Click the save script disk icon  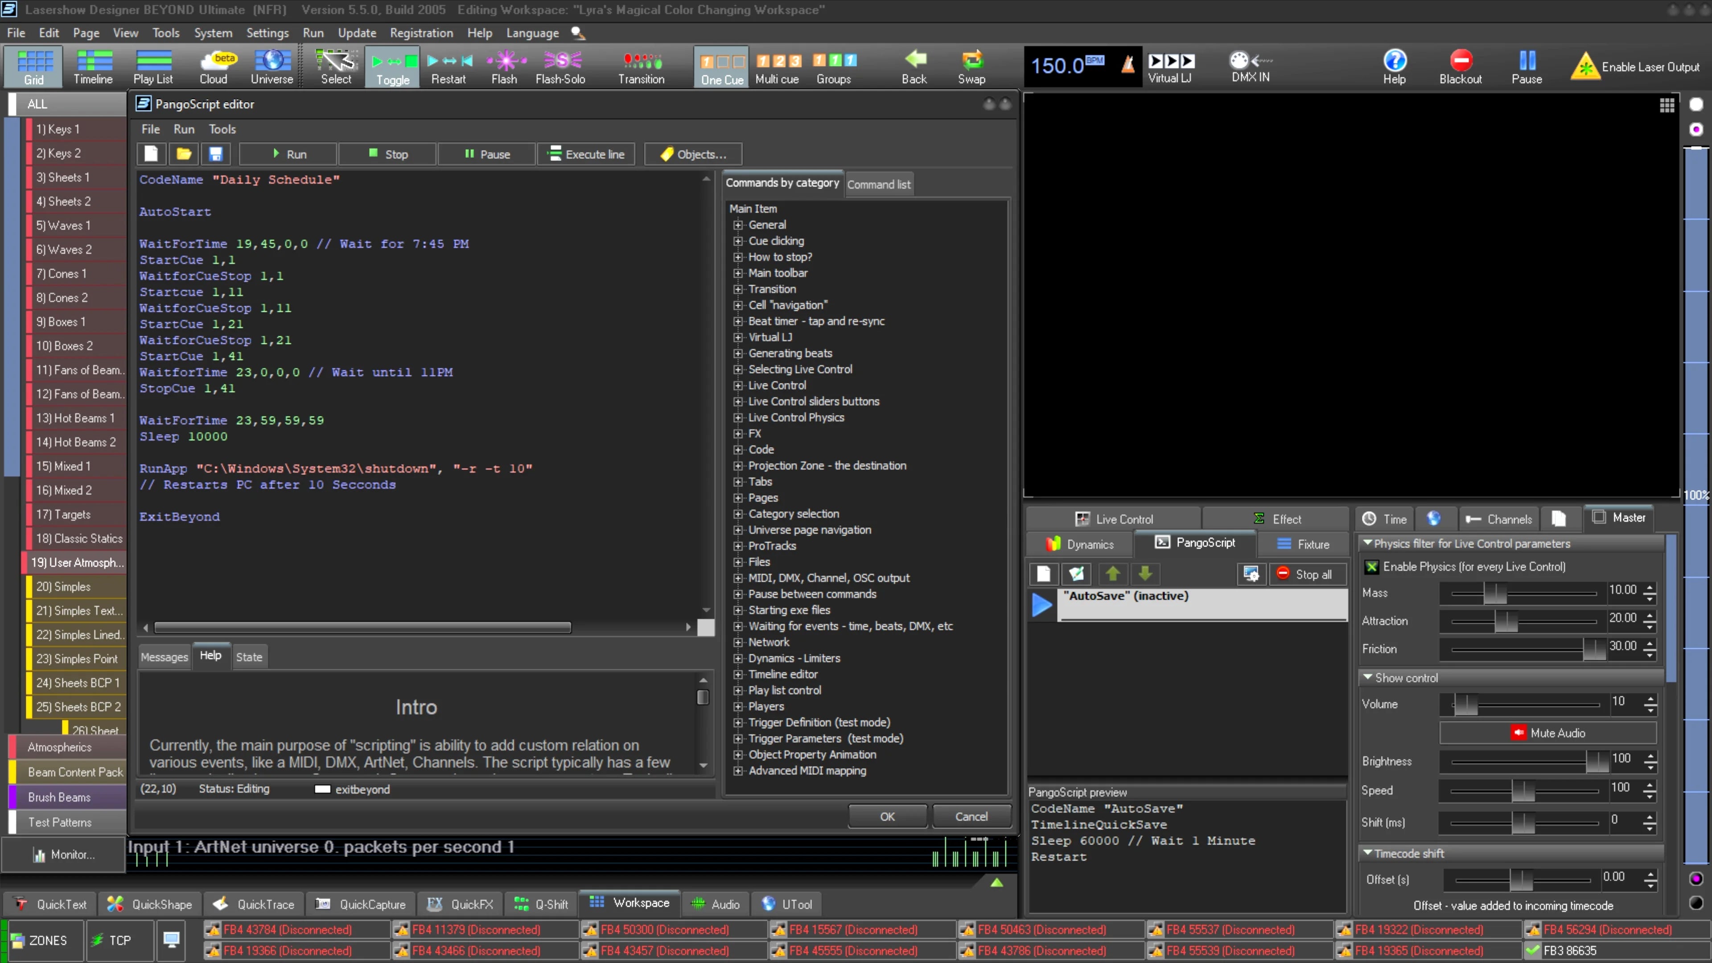tap(215, 154)
